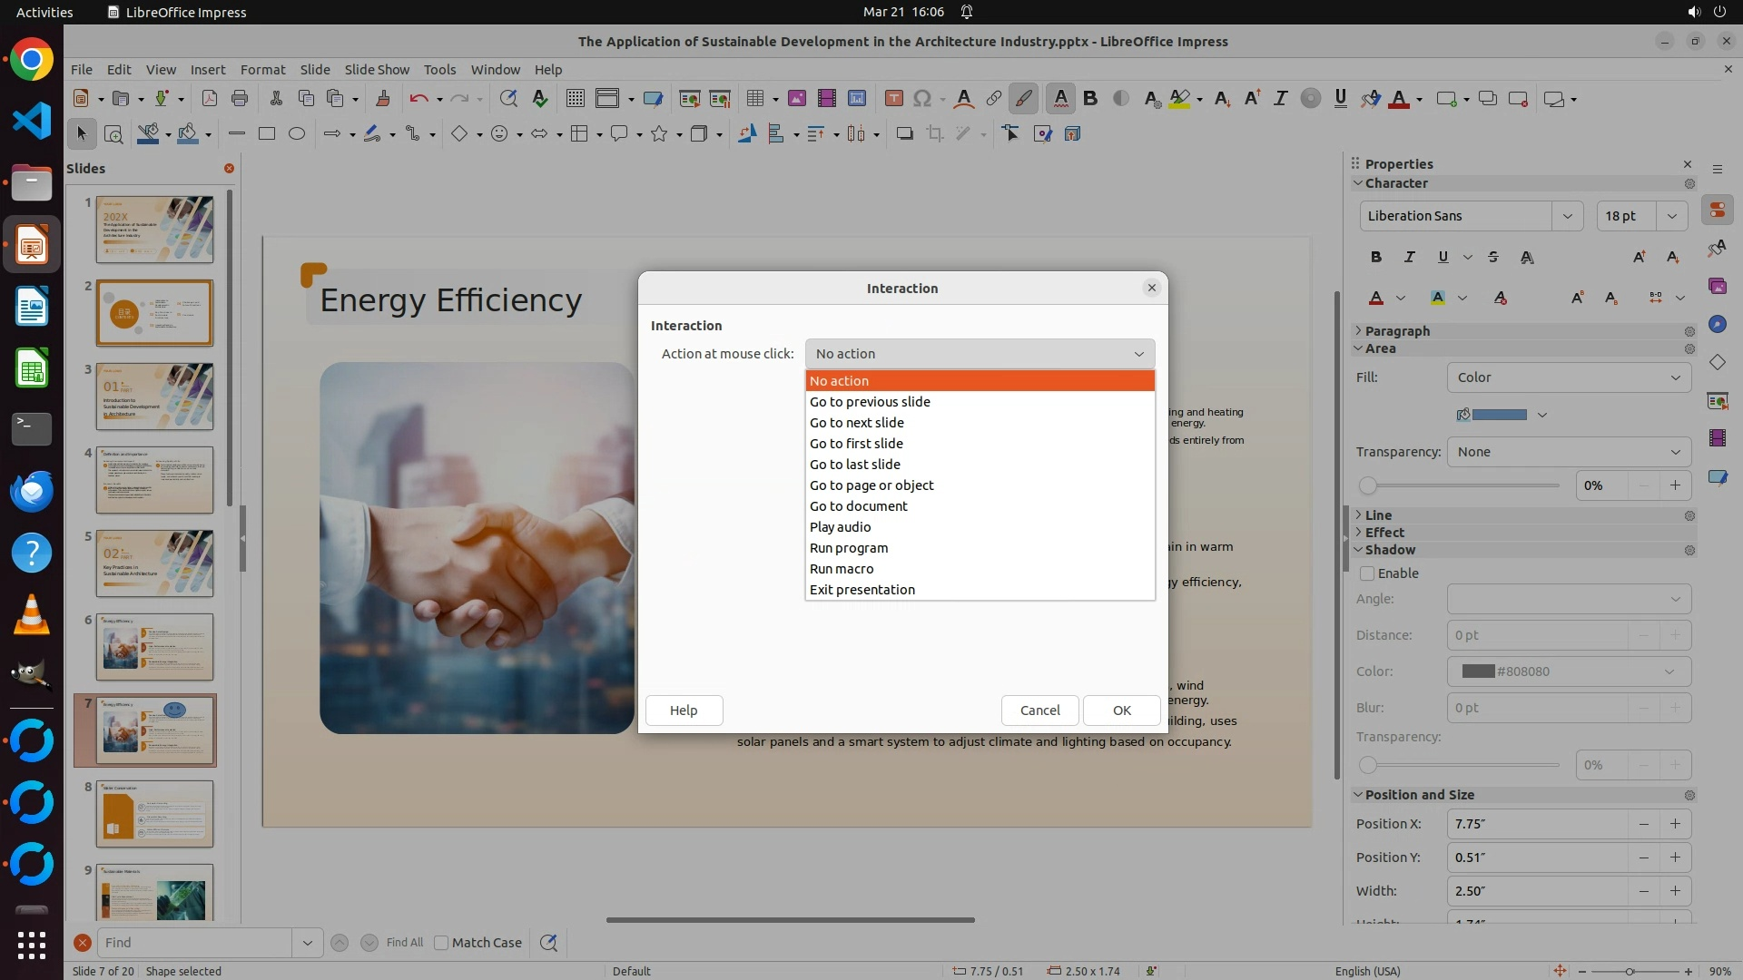Click the Italic icon in Properties sidebar

(x=1409, y=257)
